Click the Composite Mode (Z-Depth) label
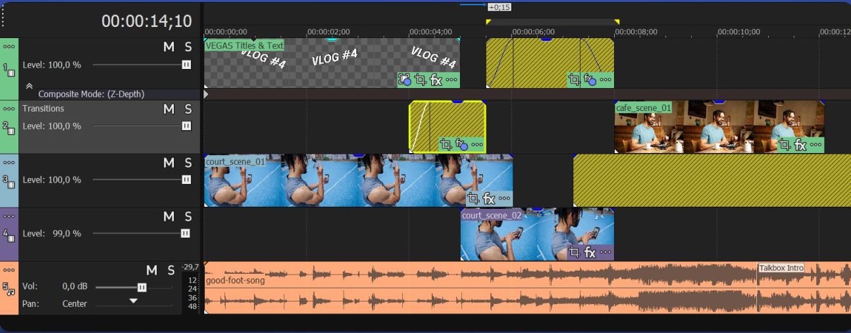The width and height of the screenshot is (851, 333). (91, 94)
